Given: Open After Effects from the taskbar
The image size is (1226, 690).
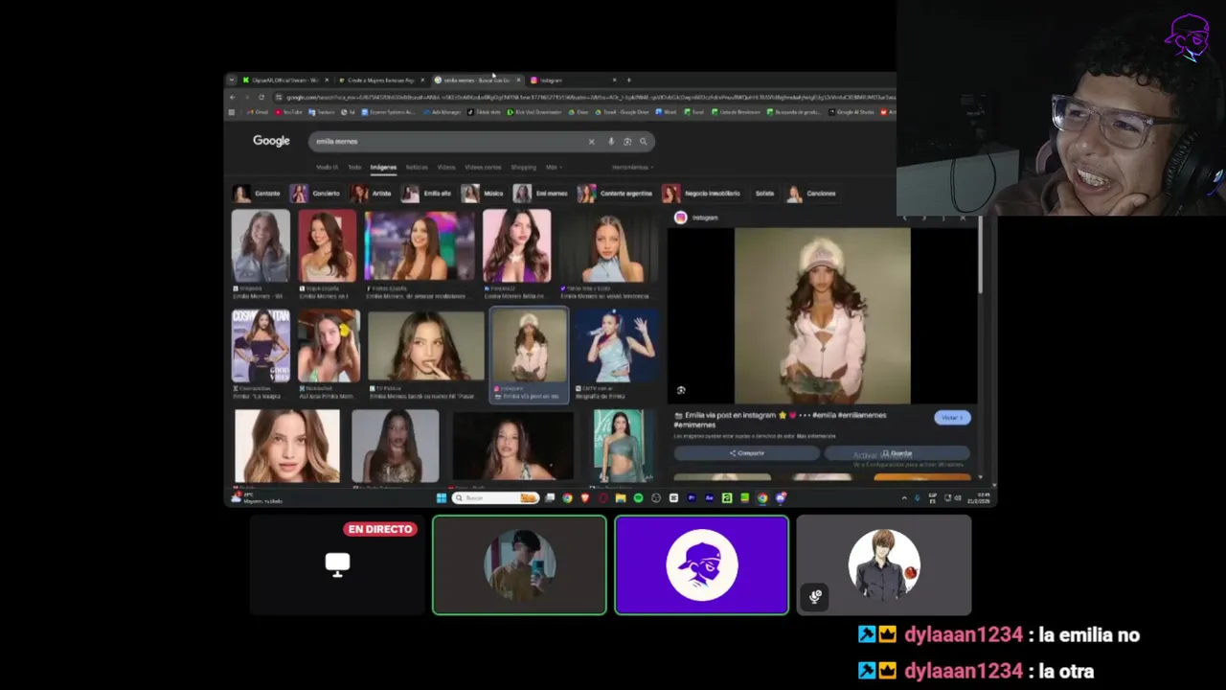Looking at the screenshot, I should pos(709,498).
